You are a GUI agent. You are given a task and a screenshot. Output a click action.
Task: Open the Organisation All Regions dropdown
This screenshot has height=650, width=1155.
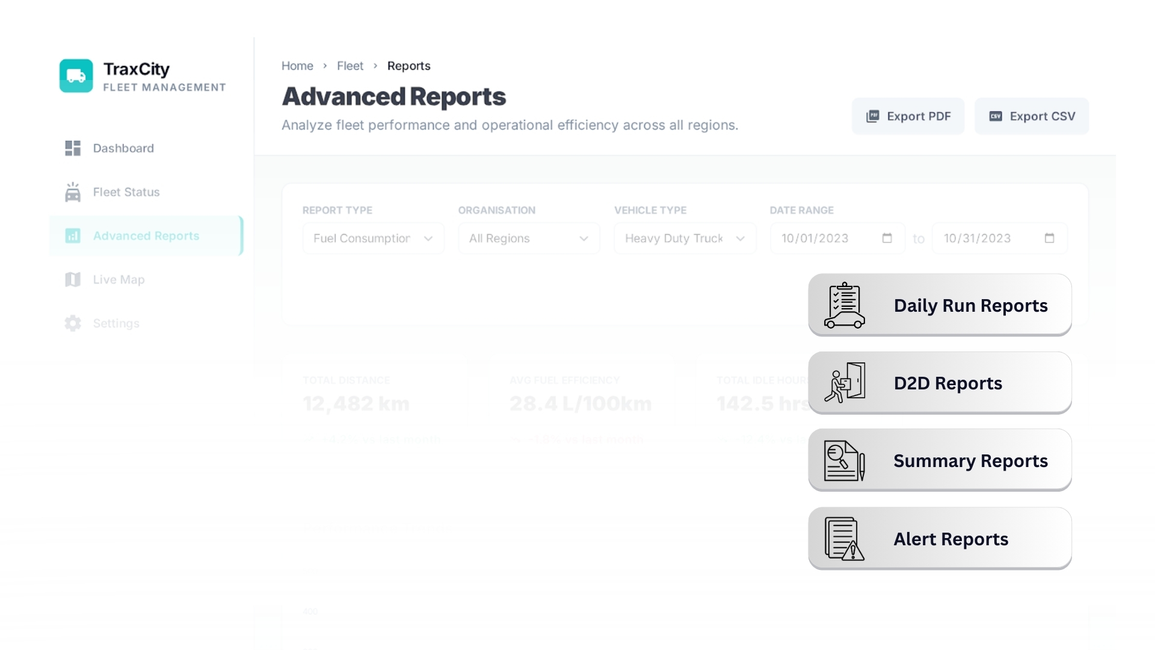(x=529, y=238)
